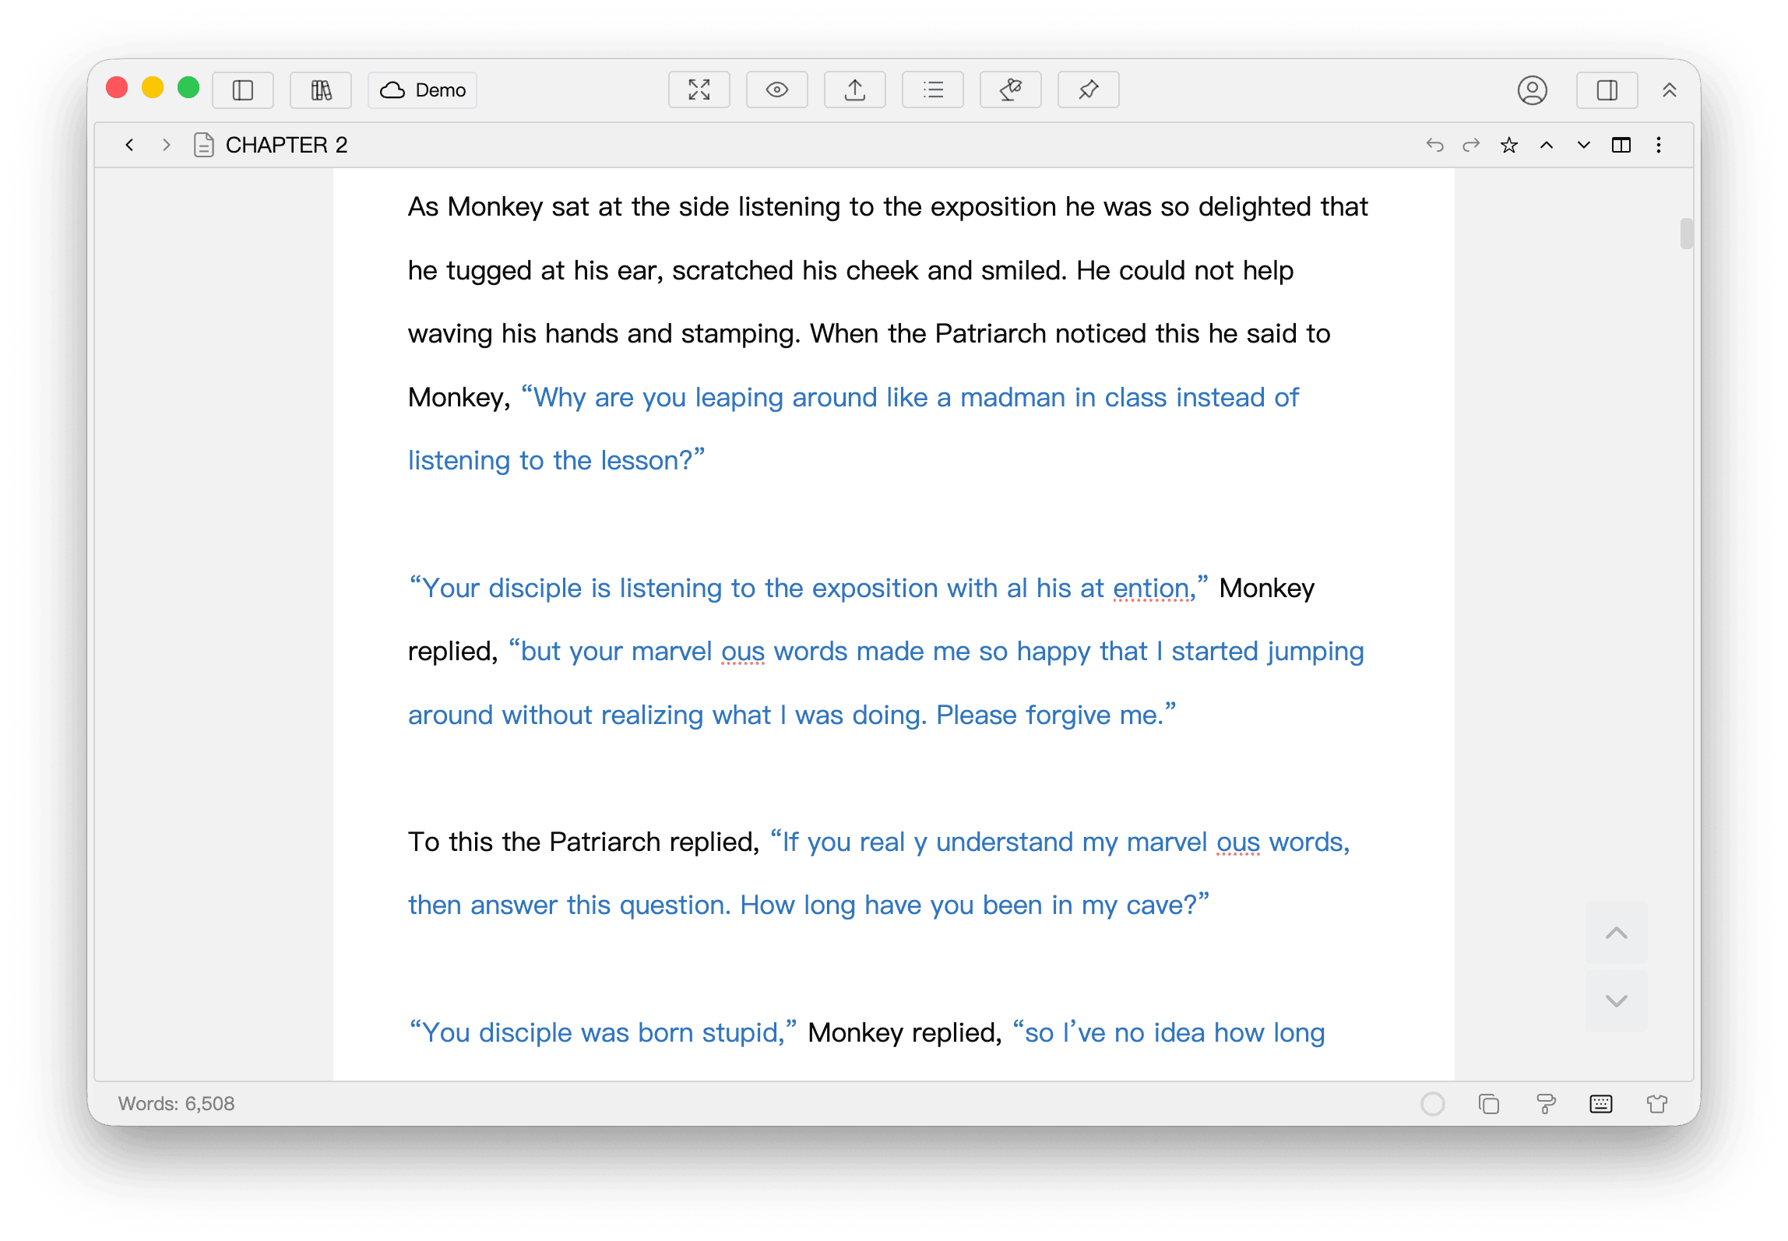The width and height of the screenshot is (1788, 1241).
Task: Click the copy document icon in status bar
Action: click(1489, 1104)
